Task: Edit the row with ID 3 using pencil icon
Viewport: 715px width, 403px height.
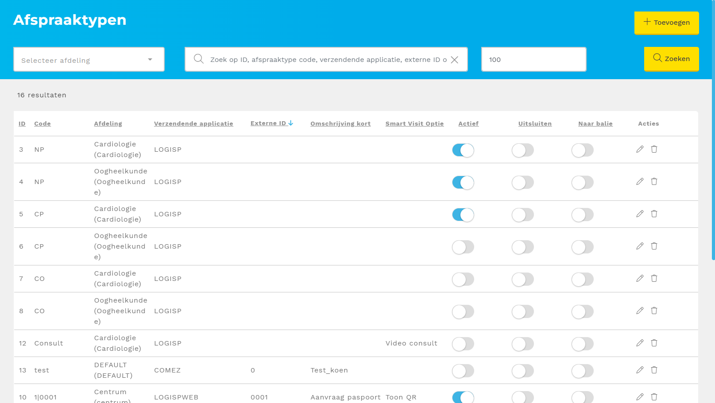Action: 640,150
